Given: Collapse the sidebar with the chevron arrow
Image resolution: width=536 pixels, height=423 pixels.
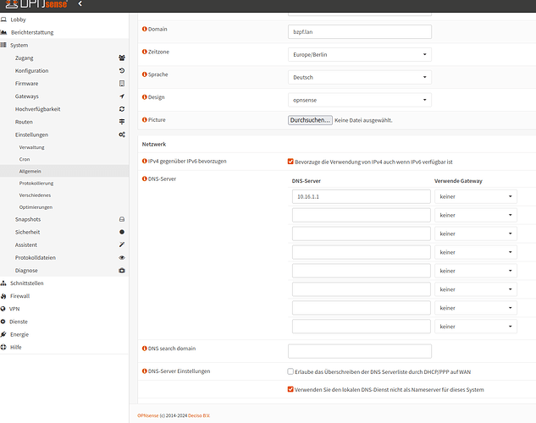Looking at the screenshot, I should 80,3.
